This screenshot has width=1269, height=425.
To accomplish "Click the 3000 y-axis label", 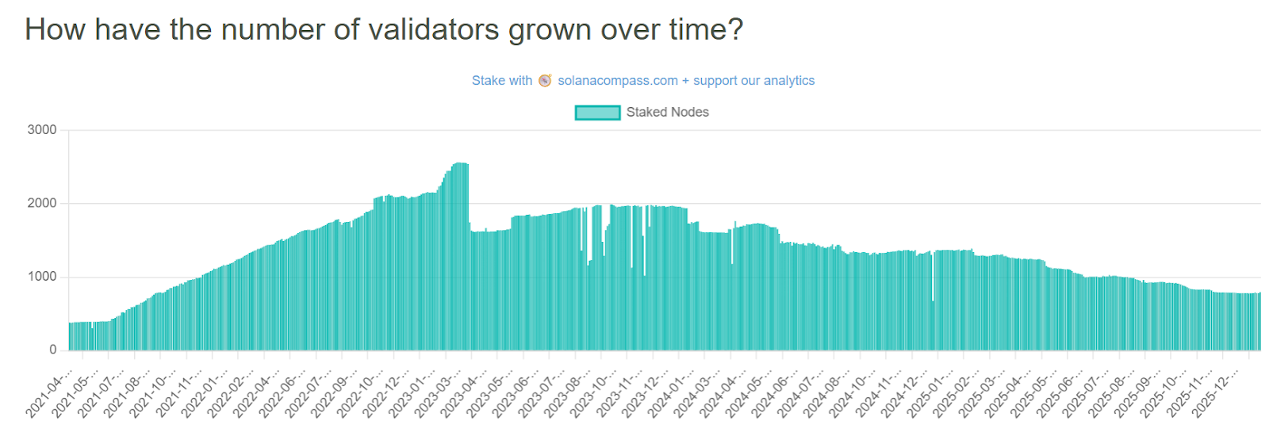I will (x=42, y=130).
